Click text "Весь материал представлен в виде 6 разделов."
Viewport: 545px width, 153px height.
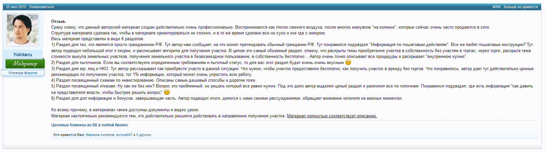coord(98,39)
